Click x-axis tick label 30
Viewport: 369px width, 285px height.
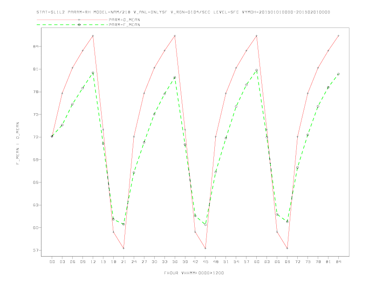154,262
